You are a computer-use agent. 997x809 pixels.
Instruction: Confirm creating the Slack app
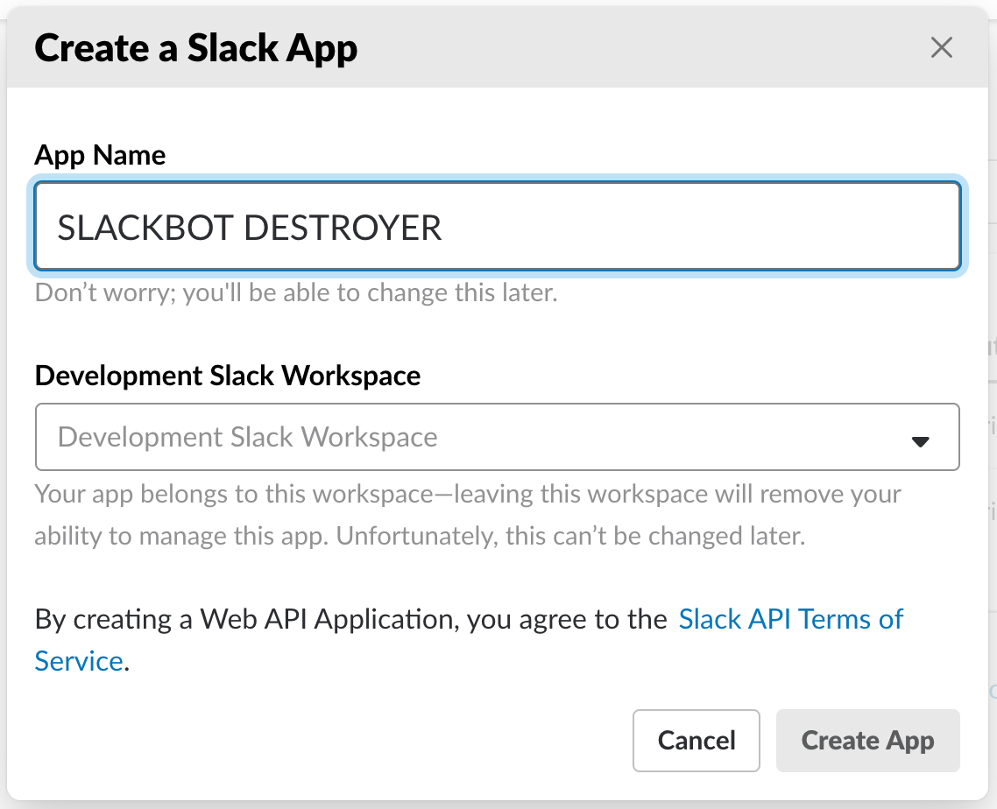866,740
